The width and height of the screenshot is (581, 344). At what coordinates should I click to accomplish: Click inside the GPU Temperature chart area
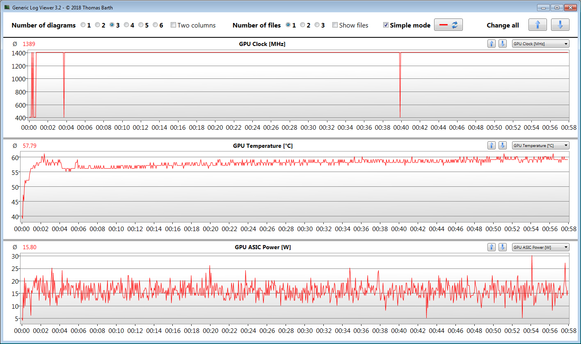tap(295, 187)
